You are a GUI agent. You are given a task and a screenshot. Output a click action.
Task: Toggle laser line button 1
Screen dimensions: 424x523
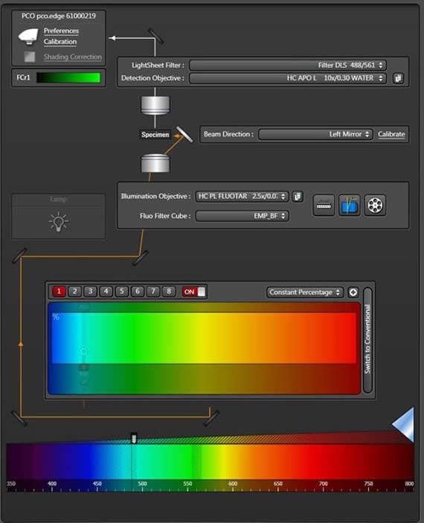[59, 291]
